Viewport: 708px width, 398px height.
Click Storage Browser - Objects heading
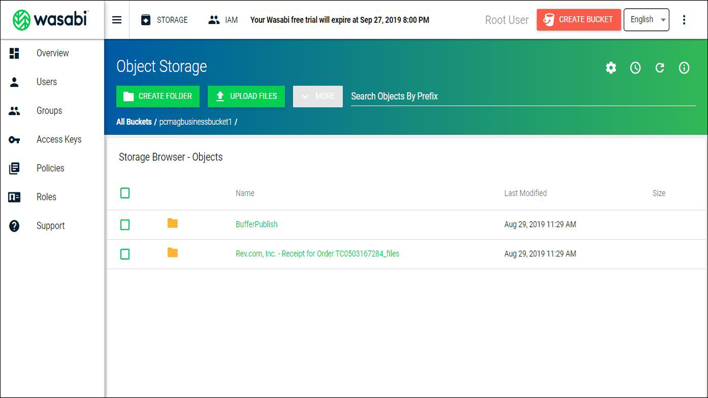[x=171, y=157]
